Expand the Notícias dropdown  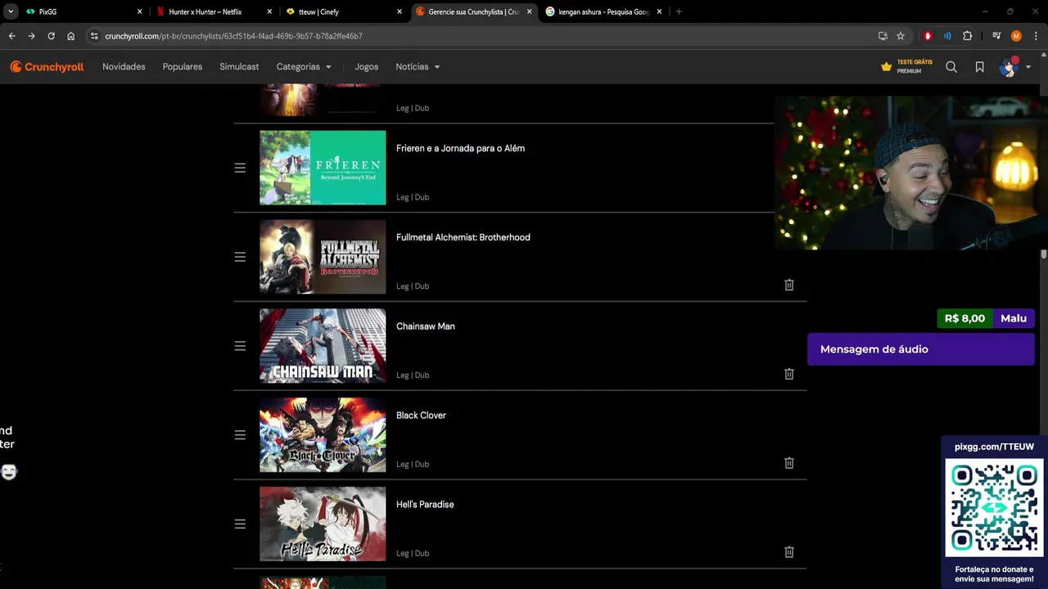pyautogui.click(x=418, y=67)
